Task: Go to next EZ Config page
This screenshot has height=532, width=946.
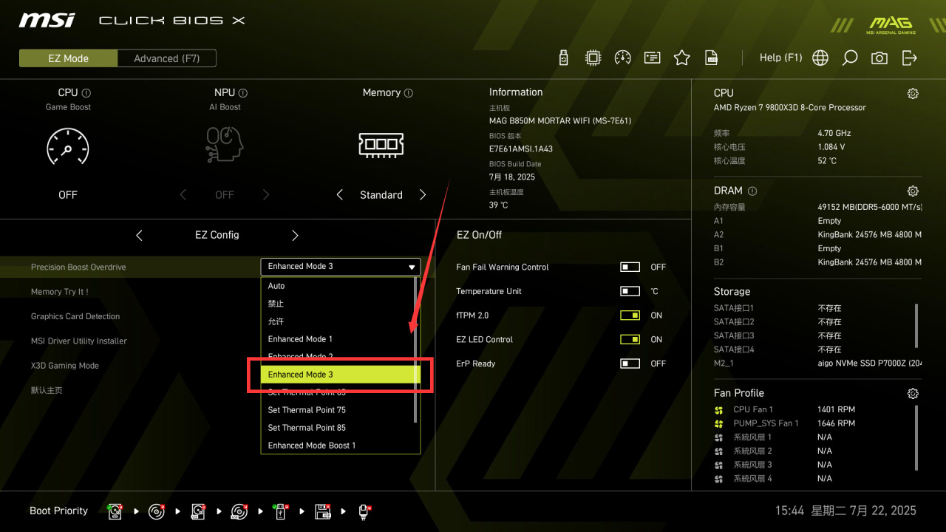Action: point(295,235)
